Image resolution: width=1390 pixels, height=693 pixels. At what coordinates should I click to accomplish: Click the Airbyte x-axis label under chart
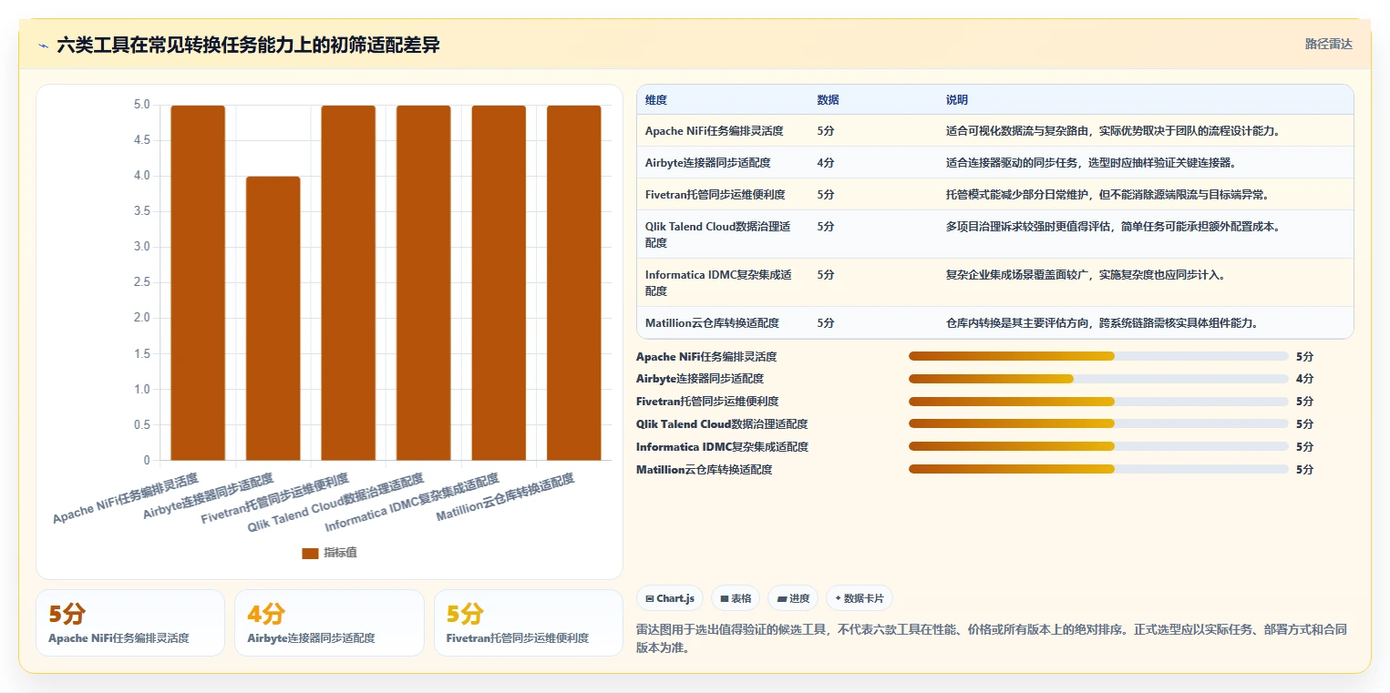pyautogui.click(x=208, y=497)
